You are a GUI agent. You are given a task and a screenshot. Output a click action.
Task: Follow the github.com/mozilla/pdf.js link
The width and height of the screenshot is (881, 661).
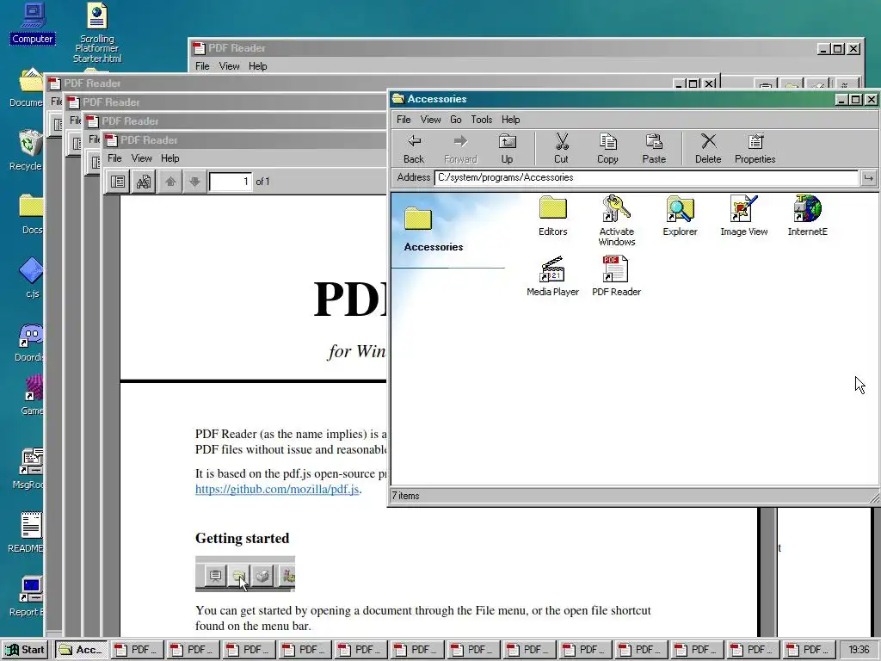tap(277, 490)
